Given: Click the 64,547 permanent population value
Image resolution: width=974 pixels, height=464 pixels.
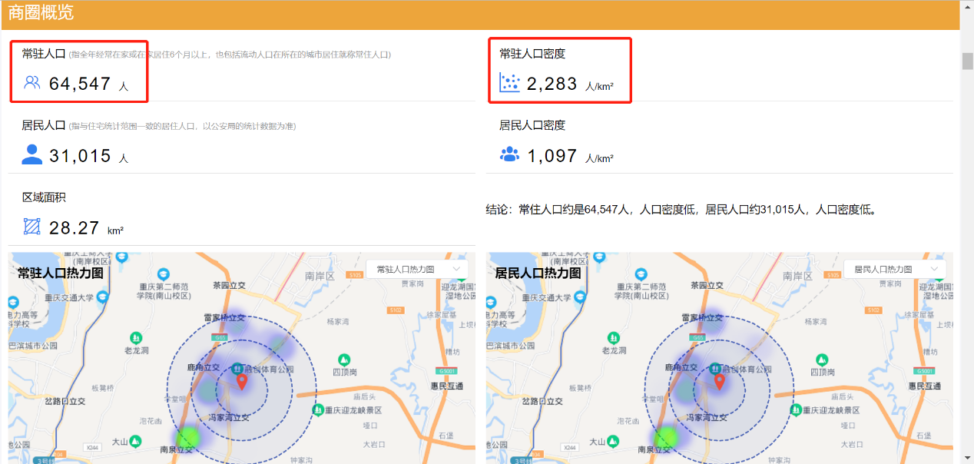Looking at the screenshot, I should 80,84.
